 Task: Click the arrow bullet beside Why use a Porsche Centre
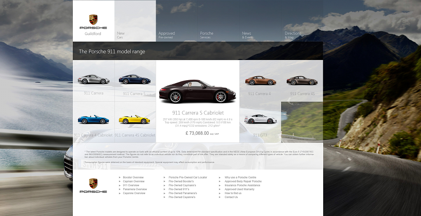(x=220, y=177)
